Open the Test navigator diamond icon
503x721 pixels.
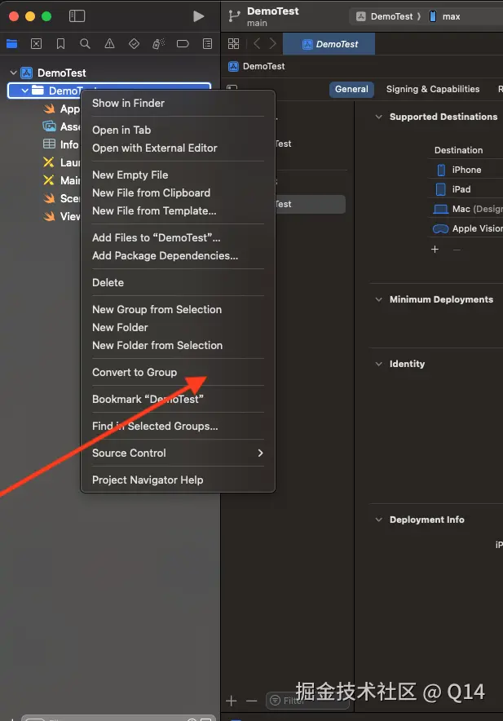tap(134, 44)
